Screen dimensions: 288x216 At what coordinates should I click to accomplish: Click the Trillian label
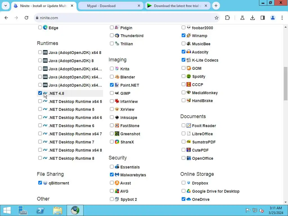pos(127,44)
